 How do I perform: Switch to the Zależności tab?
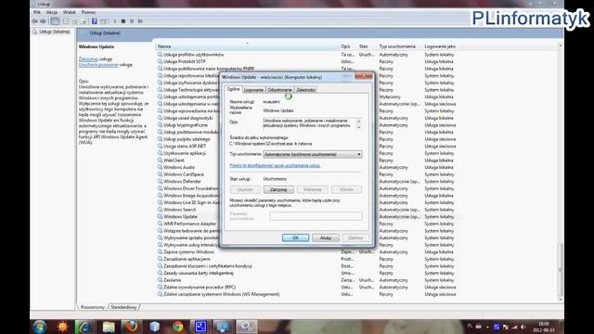coord(305,90)
